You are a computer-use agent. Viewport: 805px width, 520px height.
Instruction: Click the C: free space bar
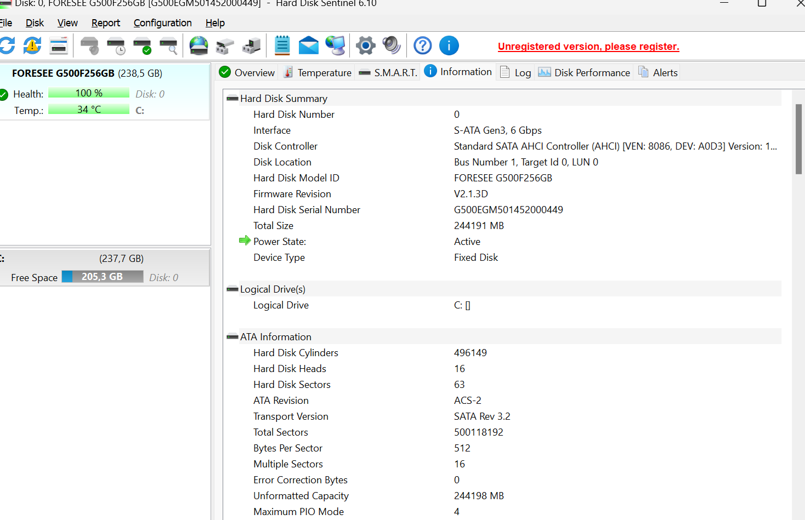click(x=102, y=277)
